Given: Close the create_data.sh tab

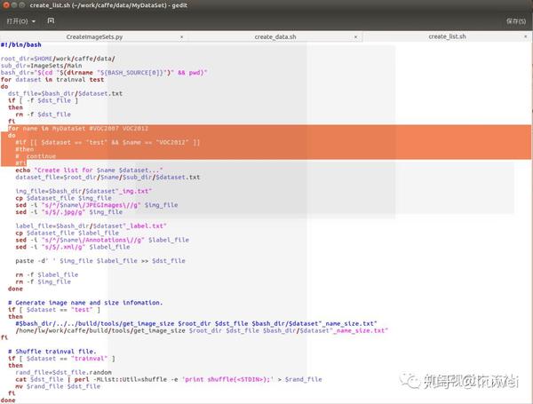Looking at the screenshot, I should click(x=355, y=36).
